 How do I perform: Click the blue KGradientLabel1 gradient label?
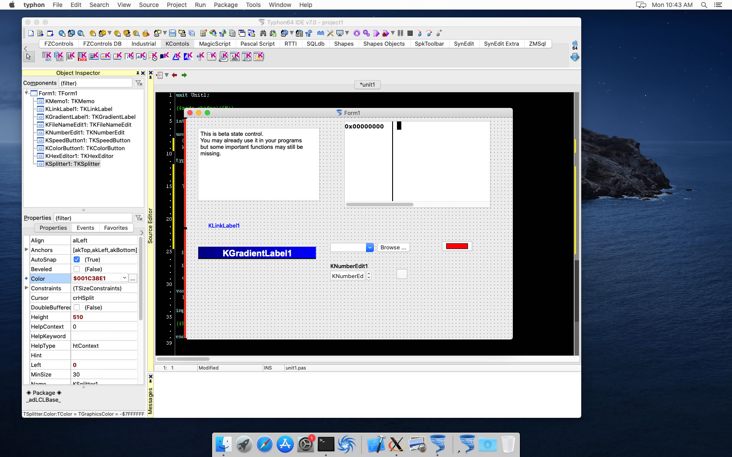click(x=257, y=253)
